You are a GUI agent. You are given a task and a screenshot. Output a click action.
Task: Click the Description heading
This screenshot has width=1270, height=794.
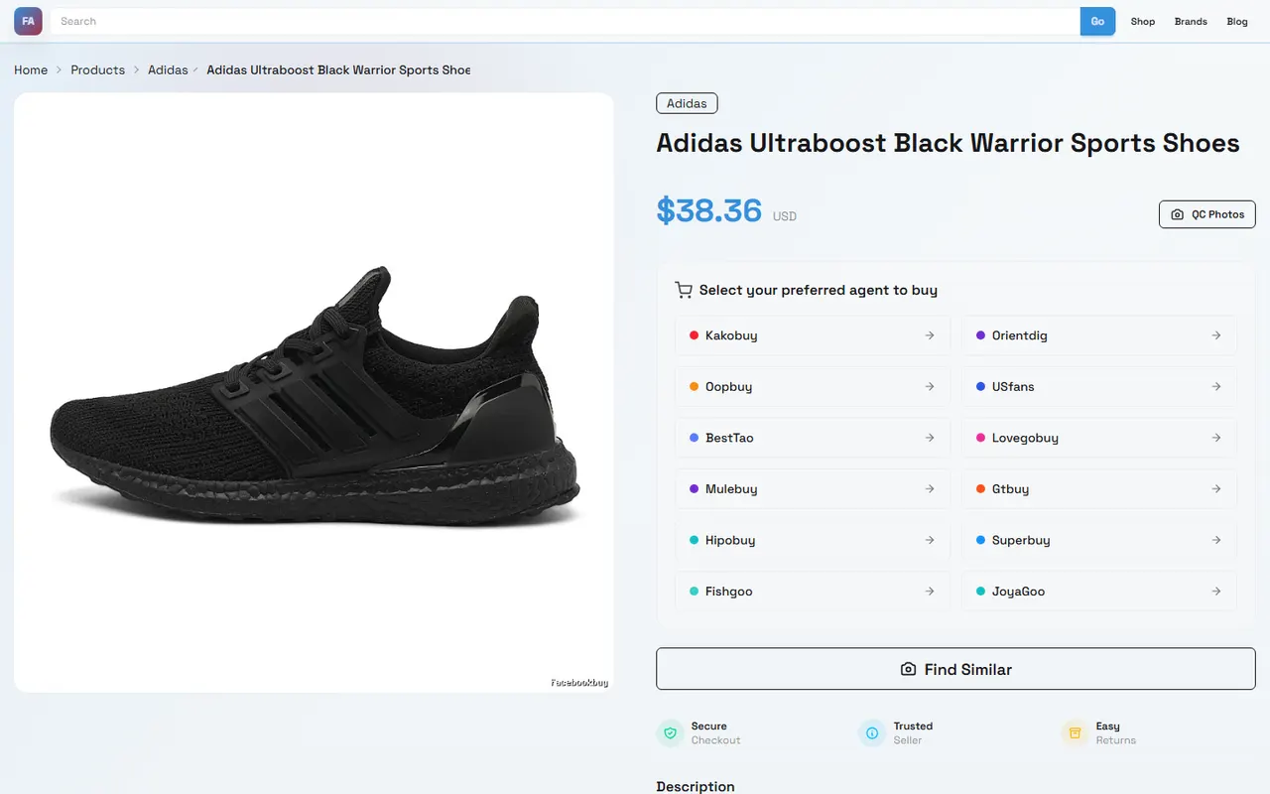click(696, 786)
